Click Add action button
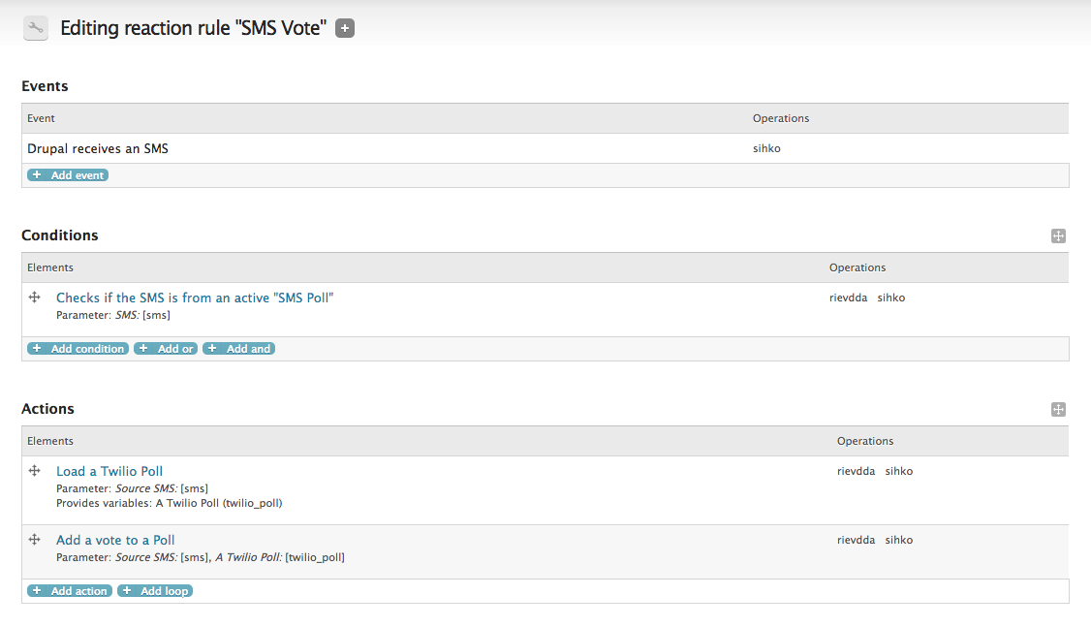 pyautogui.click(x=70, y=591)
